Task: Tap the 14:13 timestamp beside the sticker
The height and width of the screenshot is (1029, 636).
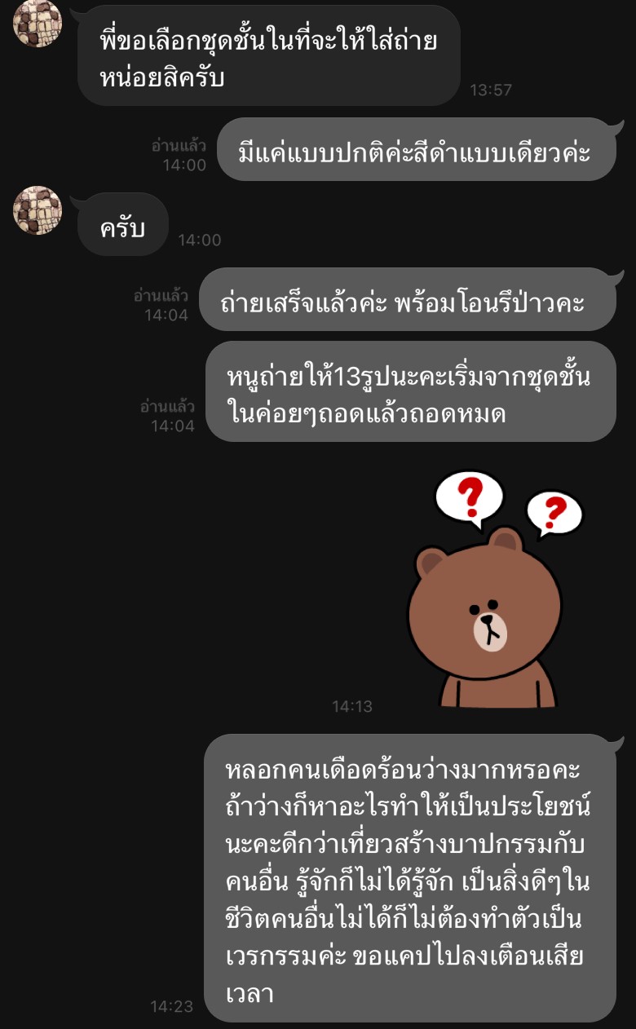Action: (352, 706)
